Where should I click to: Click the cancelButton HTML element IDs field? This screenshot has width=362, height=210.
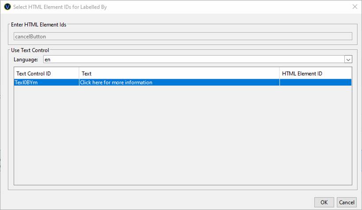pos(183,36)
